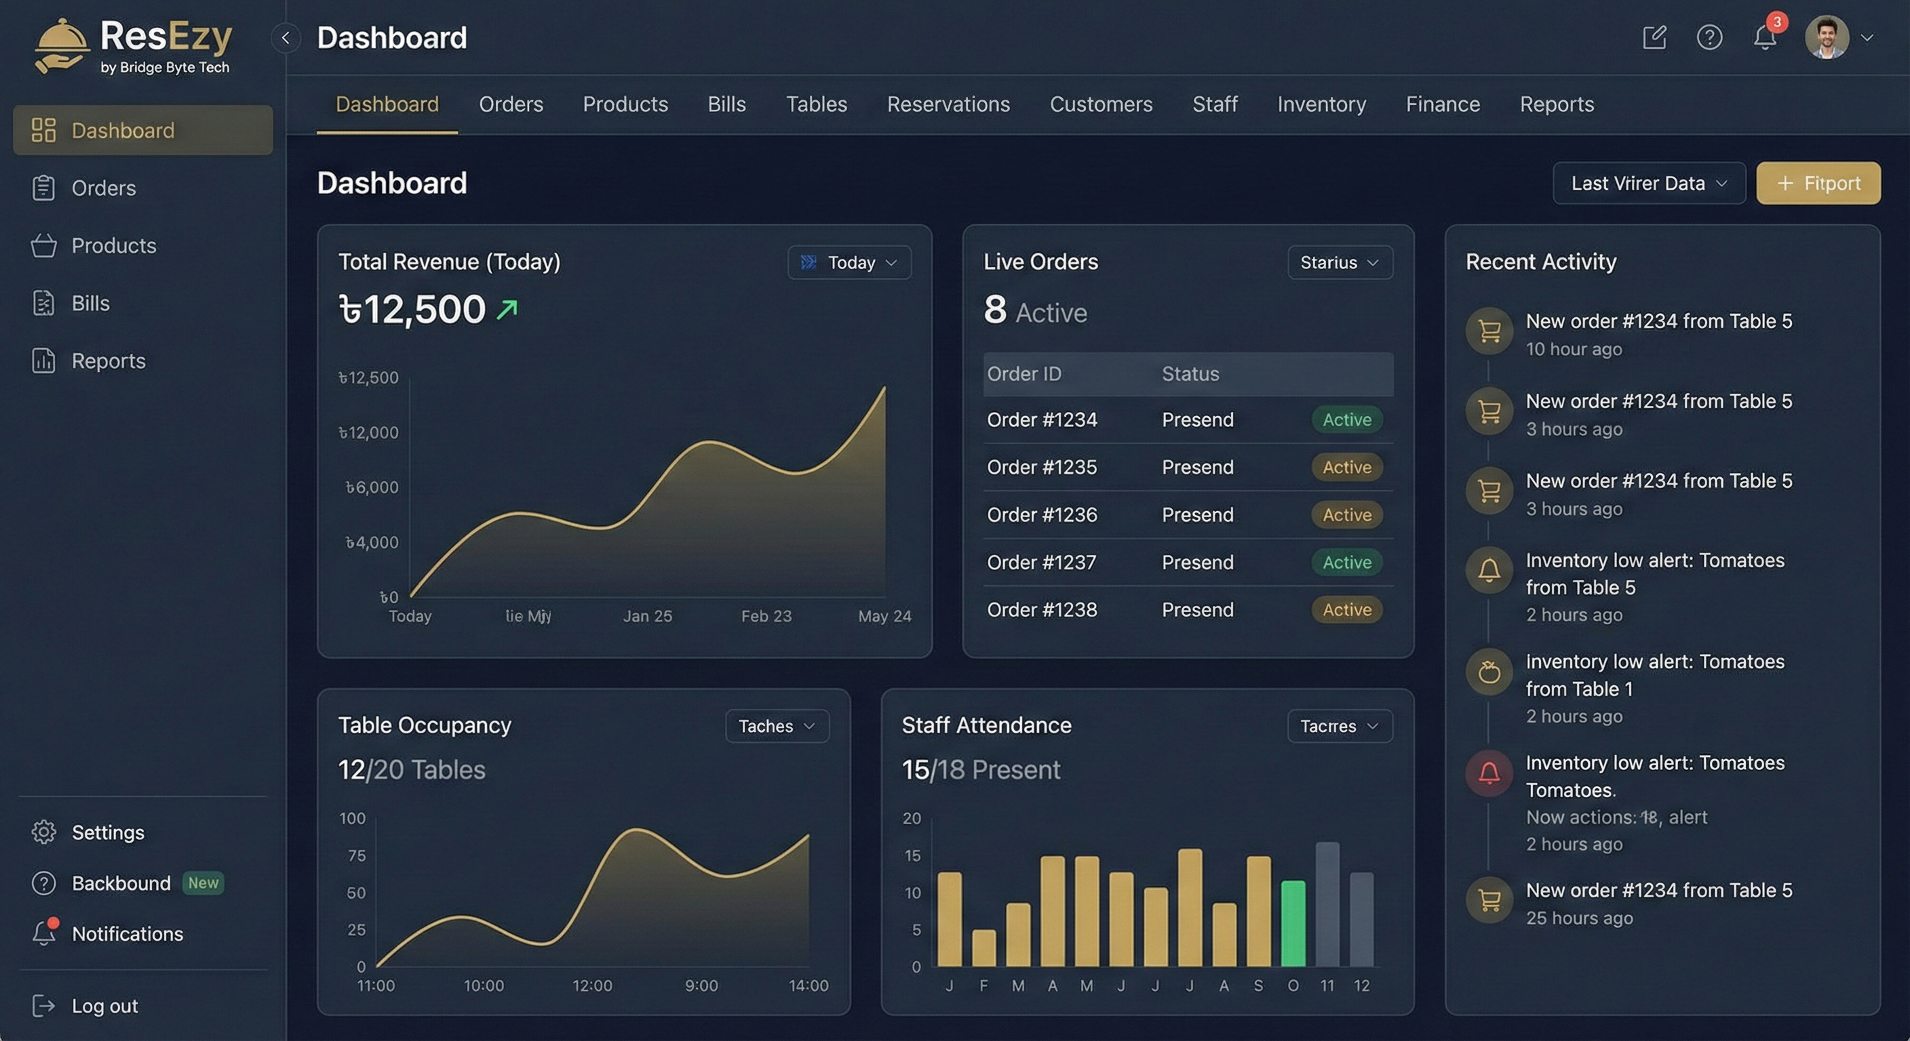Viewport: 1910px width, 1041px height.
Task: Select the Orders clipboard icon in sidebar
Action: click(x=45, y=188)
